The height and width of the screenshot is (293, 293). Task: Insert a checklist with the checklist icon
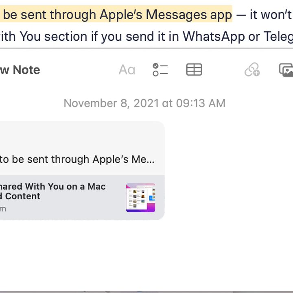(x=160, y=70)
